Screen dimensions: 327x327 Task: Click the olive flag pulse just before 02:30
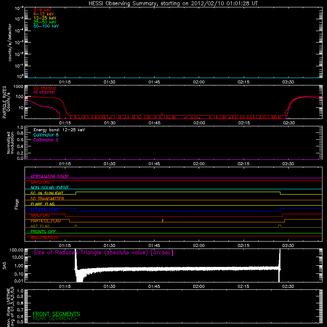[x=280, y=226]
